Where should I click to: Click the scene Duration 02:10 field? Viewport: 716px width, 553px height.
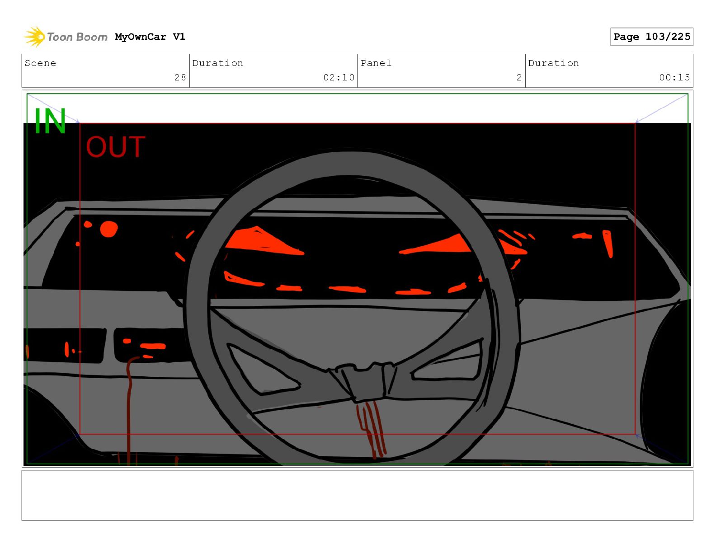pyautogui.click(x=273, y=70)
